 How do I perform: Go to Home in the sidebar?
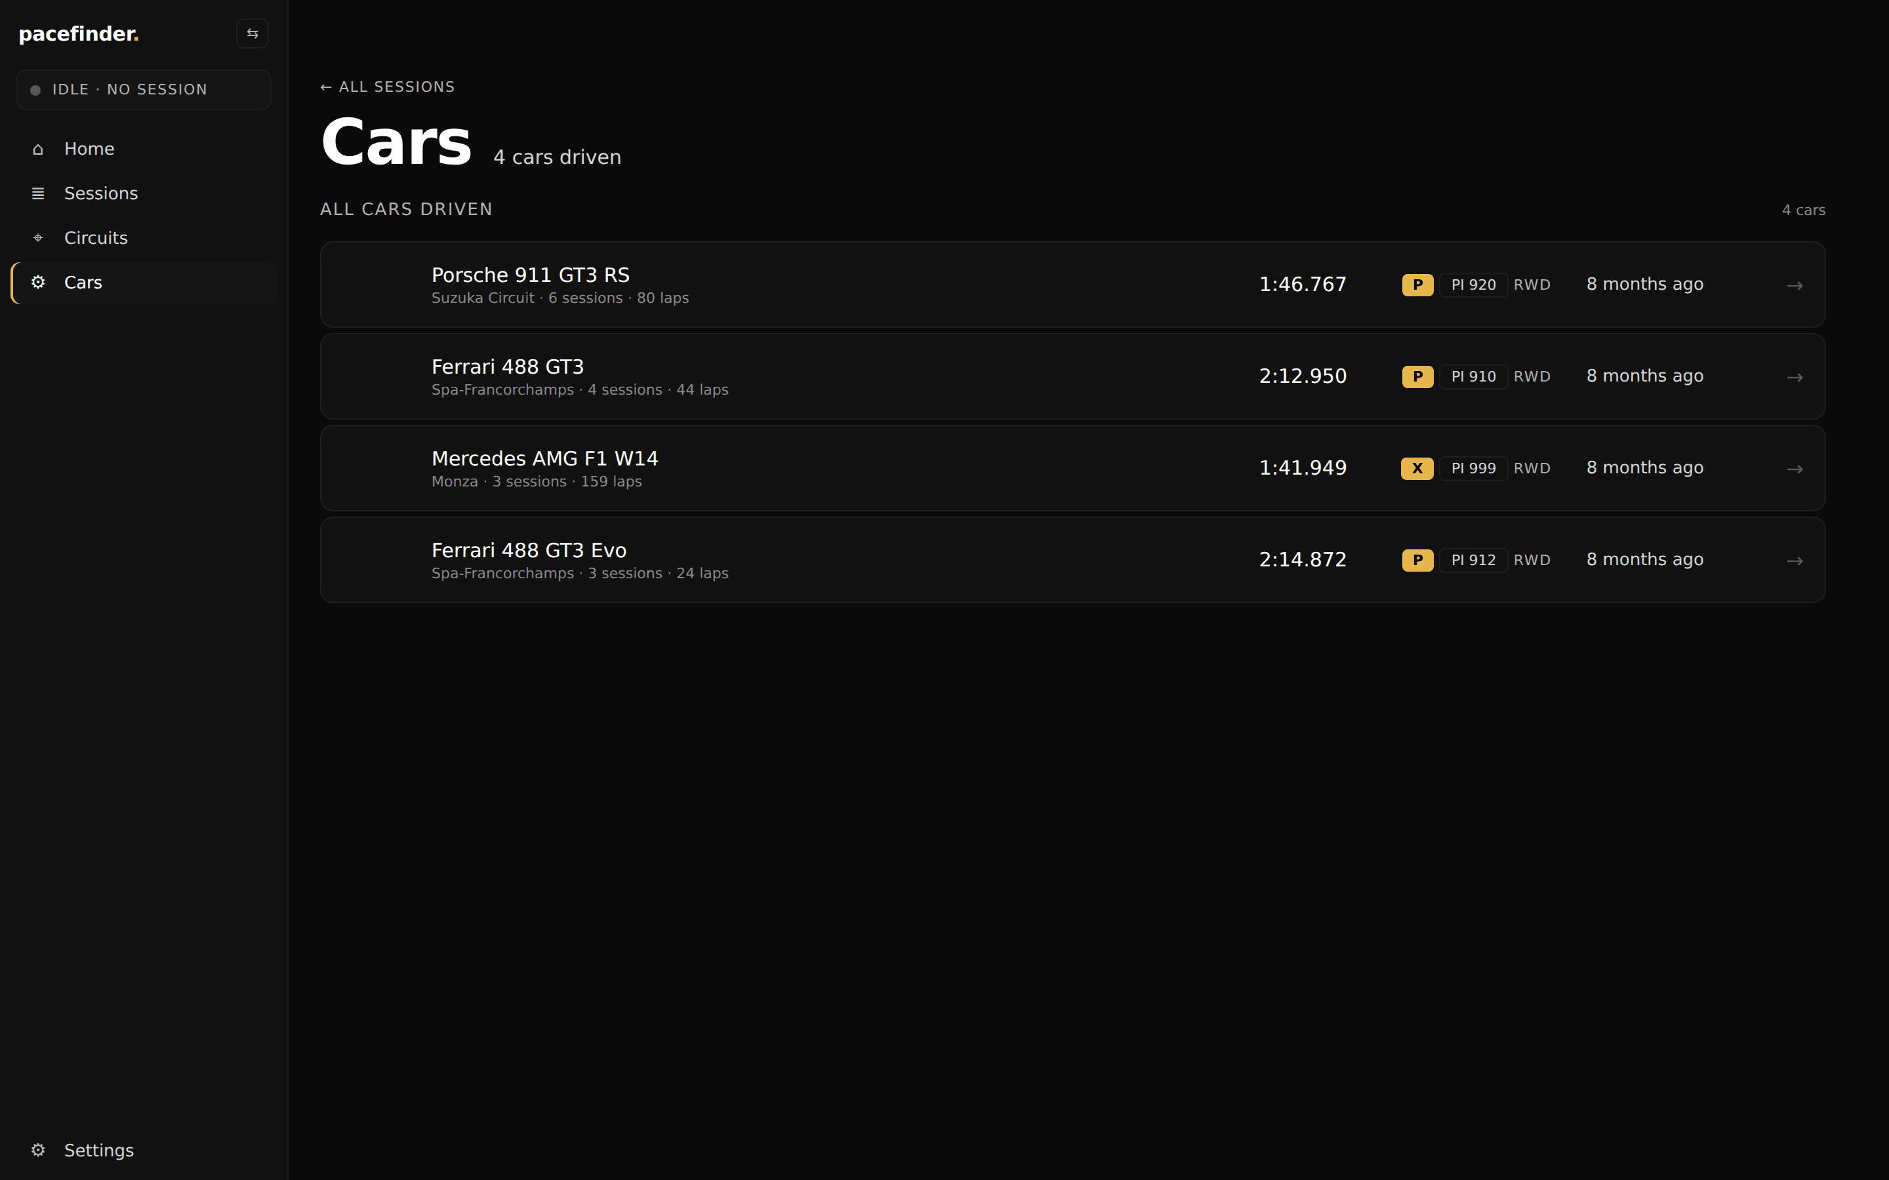pos(144,149)
